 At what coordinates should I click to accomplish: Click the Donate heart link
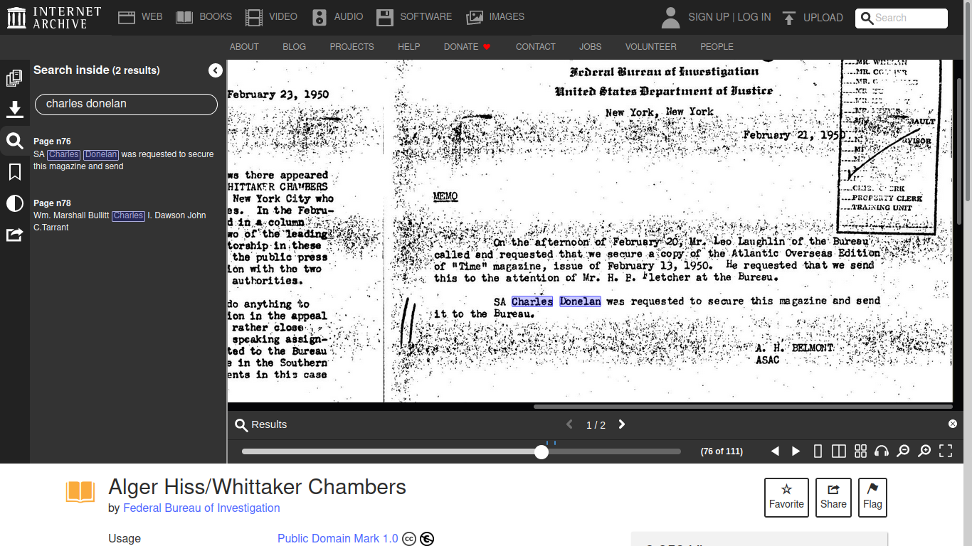click(467, 47)
